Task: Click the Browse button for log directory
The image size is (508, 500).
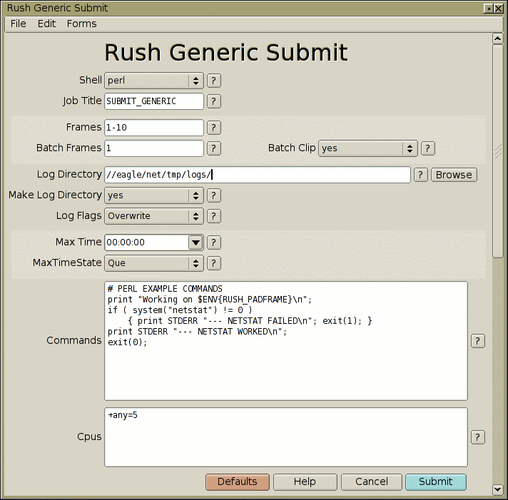Action: click(454, 175)
